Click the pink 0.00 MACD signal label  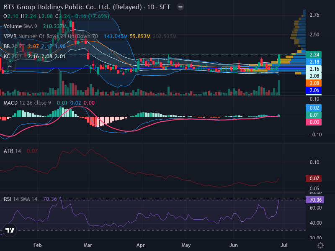click(x=314, y=122)
